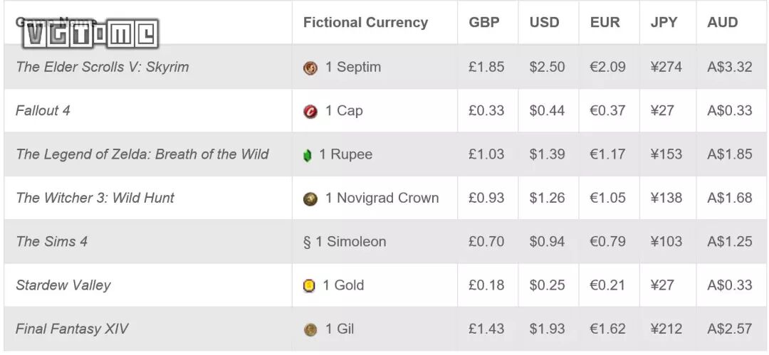769x355 pixels.
Task: Click the Septim coin icon
Action: tap(310, 68)
